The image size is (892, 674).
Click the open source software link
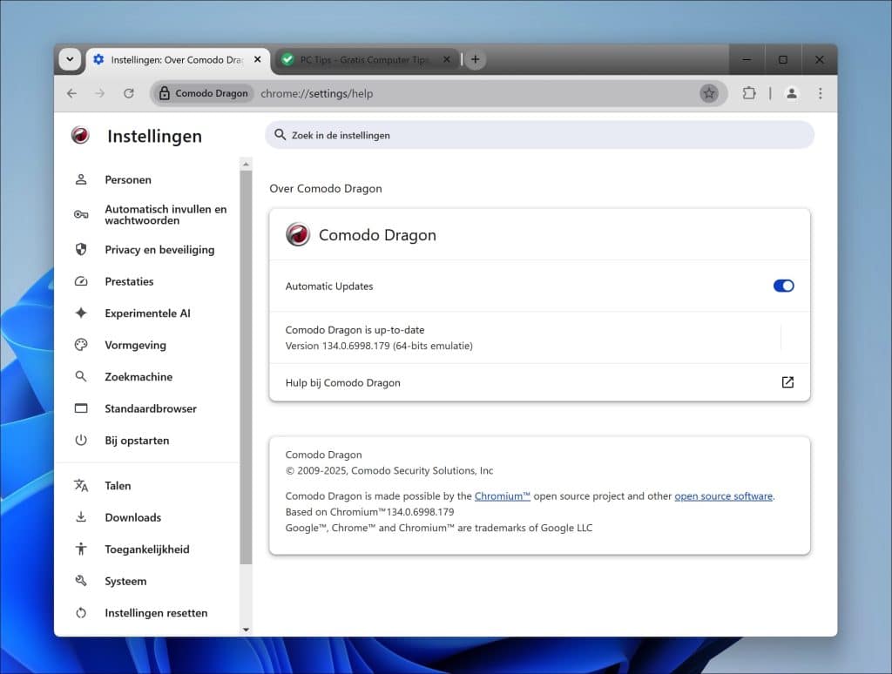point(723,496)
